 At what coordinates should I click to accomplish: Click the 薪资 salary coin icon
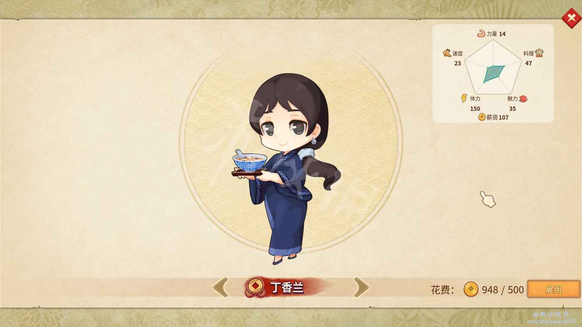tap(482, 117)
